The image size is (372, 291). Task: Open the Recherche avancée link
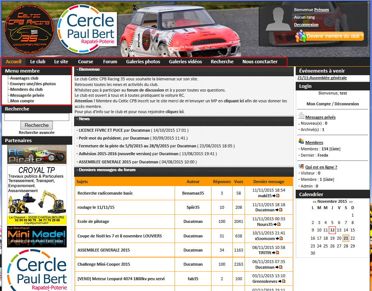36,132
